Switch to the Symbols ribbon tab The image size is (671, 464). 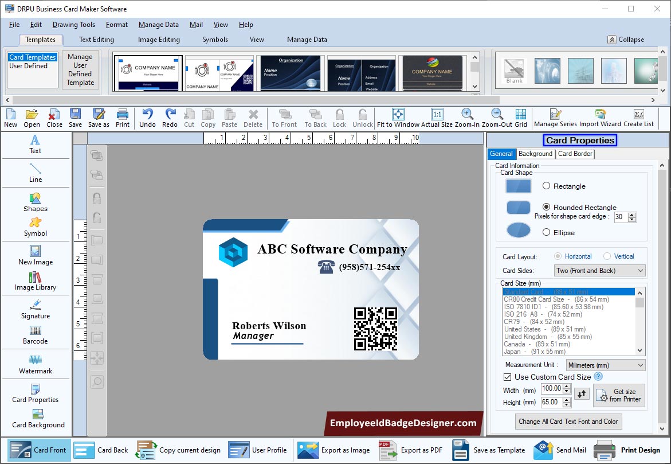[x=215, y=40]
